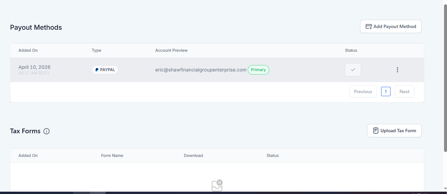447x194 pixels.
Task: Click the document icon on Upload Tax Form
Action: click(376, 130)
